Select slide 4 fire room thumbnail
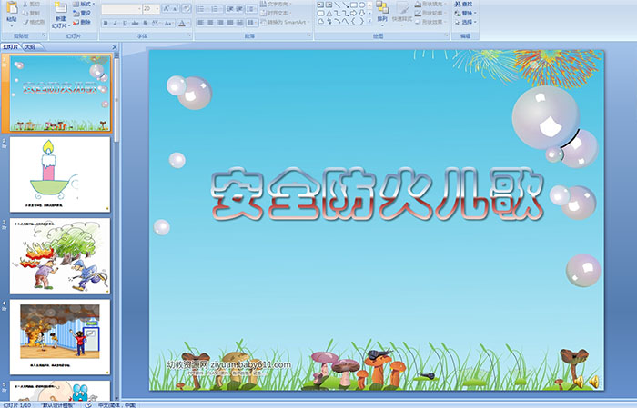Image resolution: width=637 pixels, height=408 pixels. click(x=60, y=336)
